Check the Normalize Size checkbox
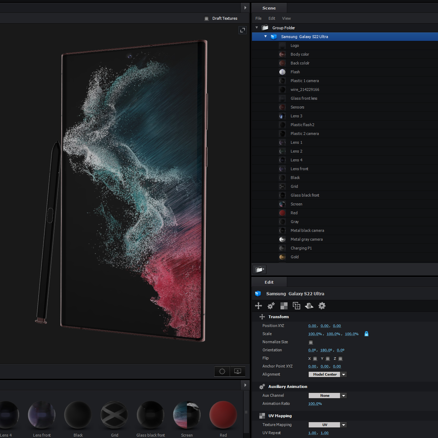Viewport: 438px width, 438px height. (310, 342)
